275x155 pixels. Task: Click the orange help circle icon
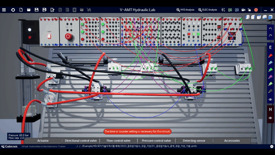(256, 10)
